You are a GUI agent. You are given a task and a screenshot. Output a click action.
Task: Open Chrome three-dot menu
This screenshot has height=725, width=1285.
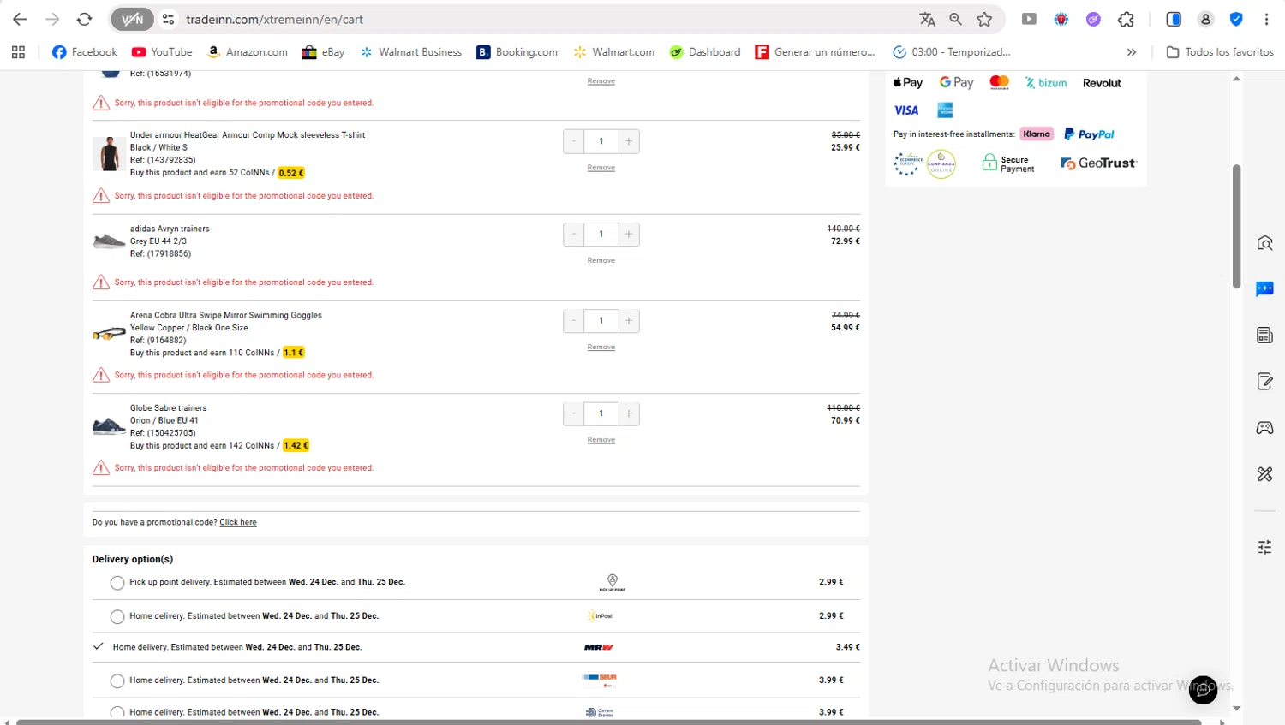tap(1266, 19)
